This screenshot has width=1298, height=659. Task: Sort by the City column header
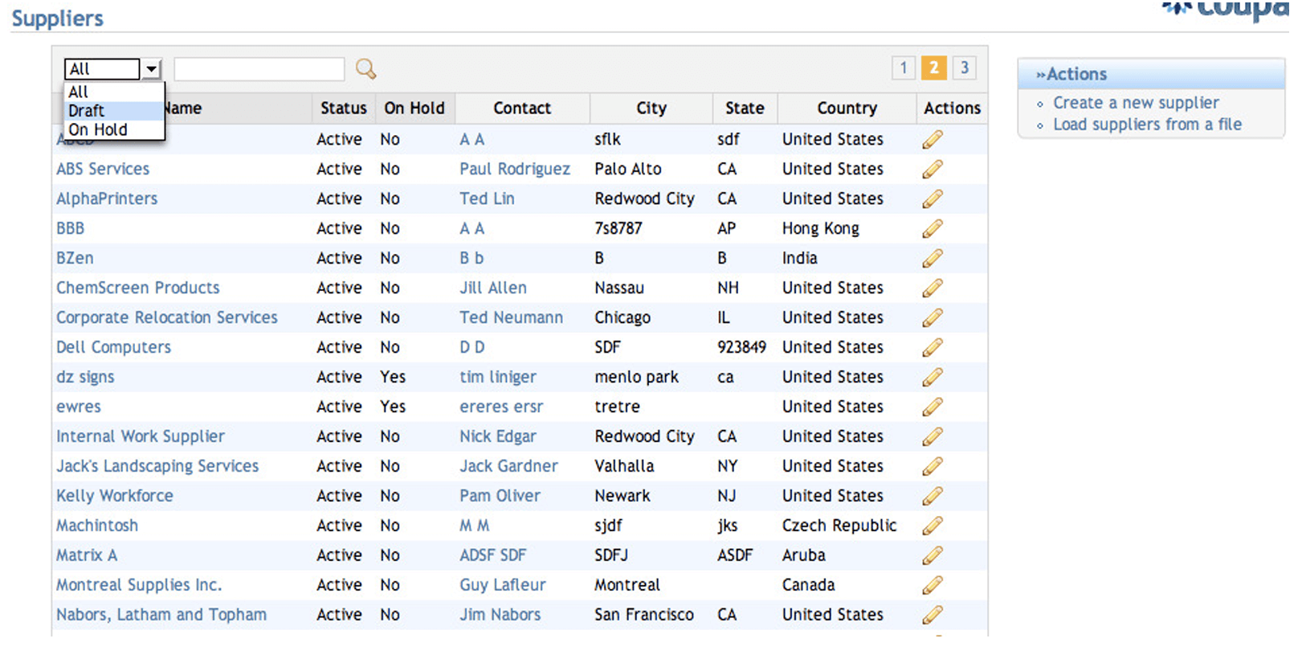651,108
